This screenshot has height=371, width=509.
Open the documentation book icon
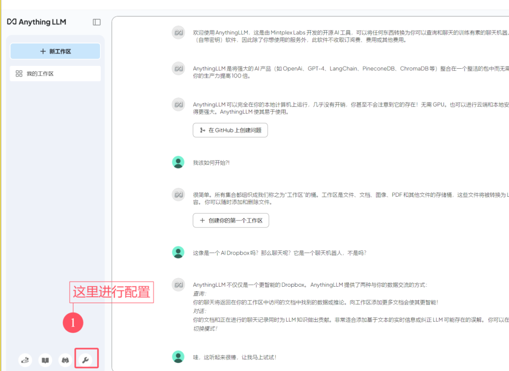point(45,360)
